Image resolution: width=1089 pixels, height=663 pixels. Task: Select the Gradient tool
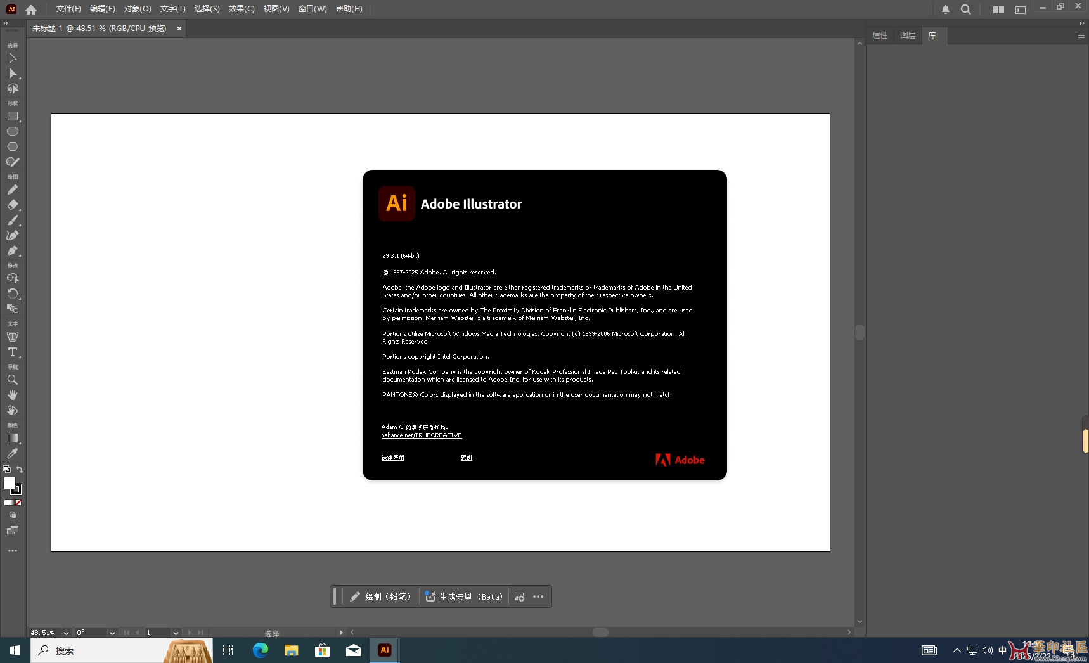click(13, 438)
